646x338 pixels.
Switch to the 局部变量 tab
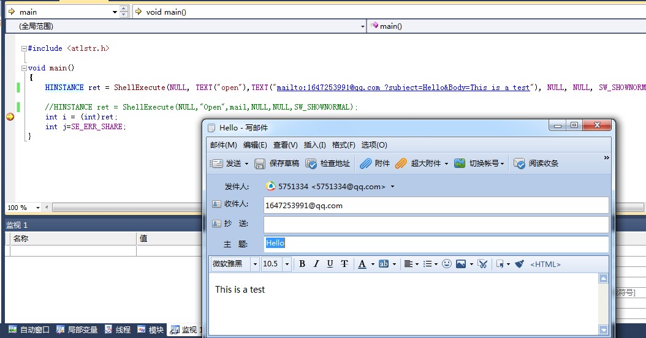point(77,330)
